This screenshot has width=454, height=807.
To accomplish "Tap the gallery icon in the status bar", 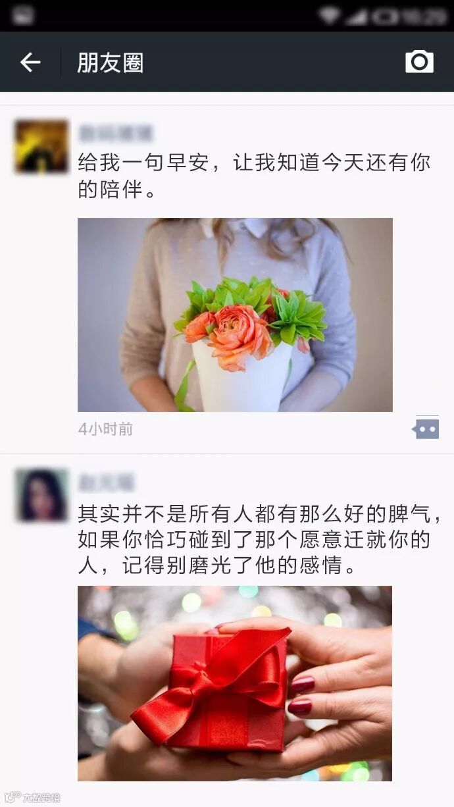I will 22,15.
